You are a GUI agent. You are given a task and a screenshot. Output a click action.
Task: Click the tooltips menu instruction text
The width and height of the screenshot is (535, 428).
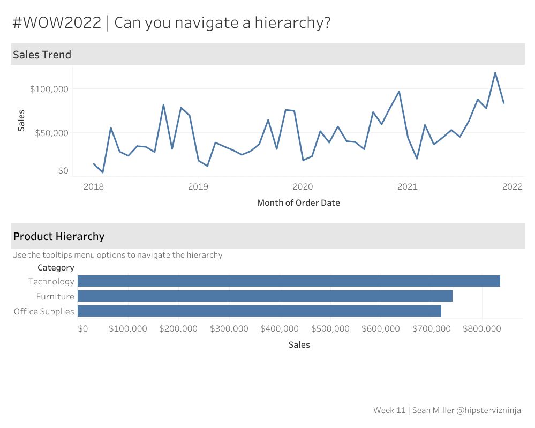[117, 255]
